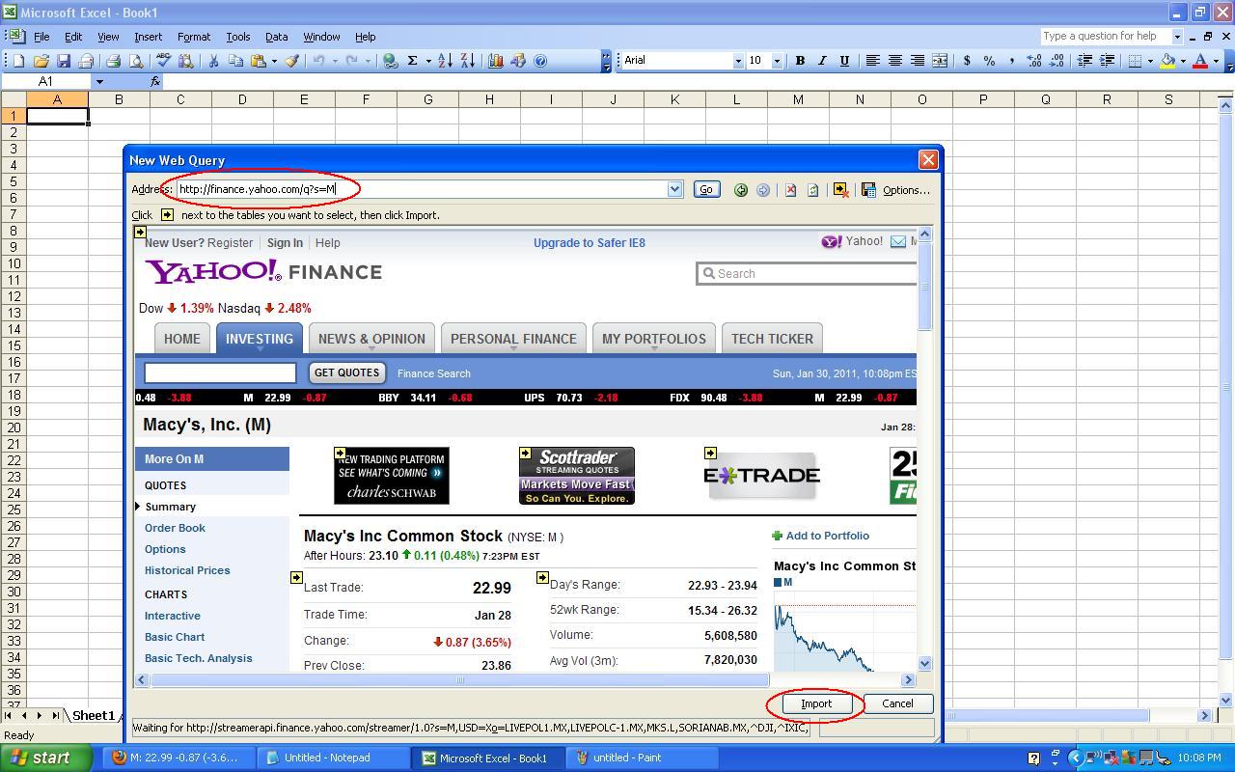Viewport: 1235px width, 772px height.
Task: Click the Go button next to the address
Action: (x=706, y=190)
